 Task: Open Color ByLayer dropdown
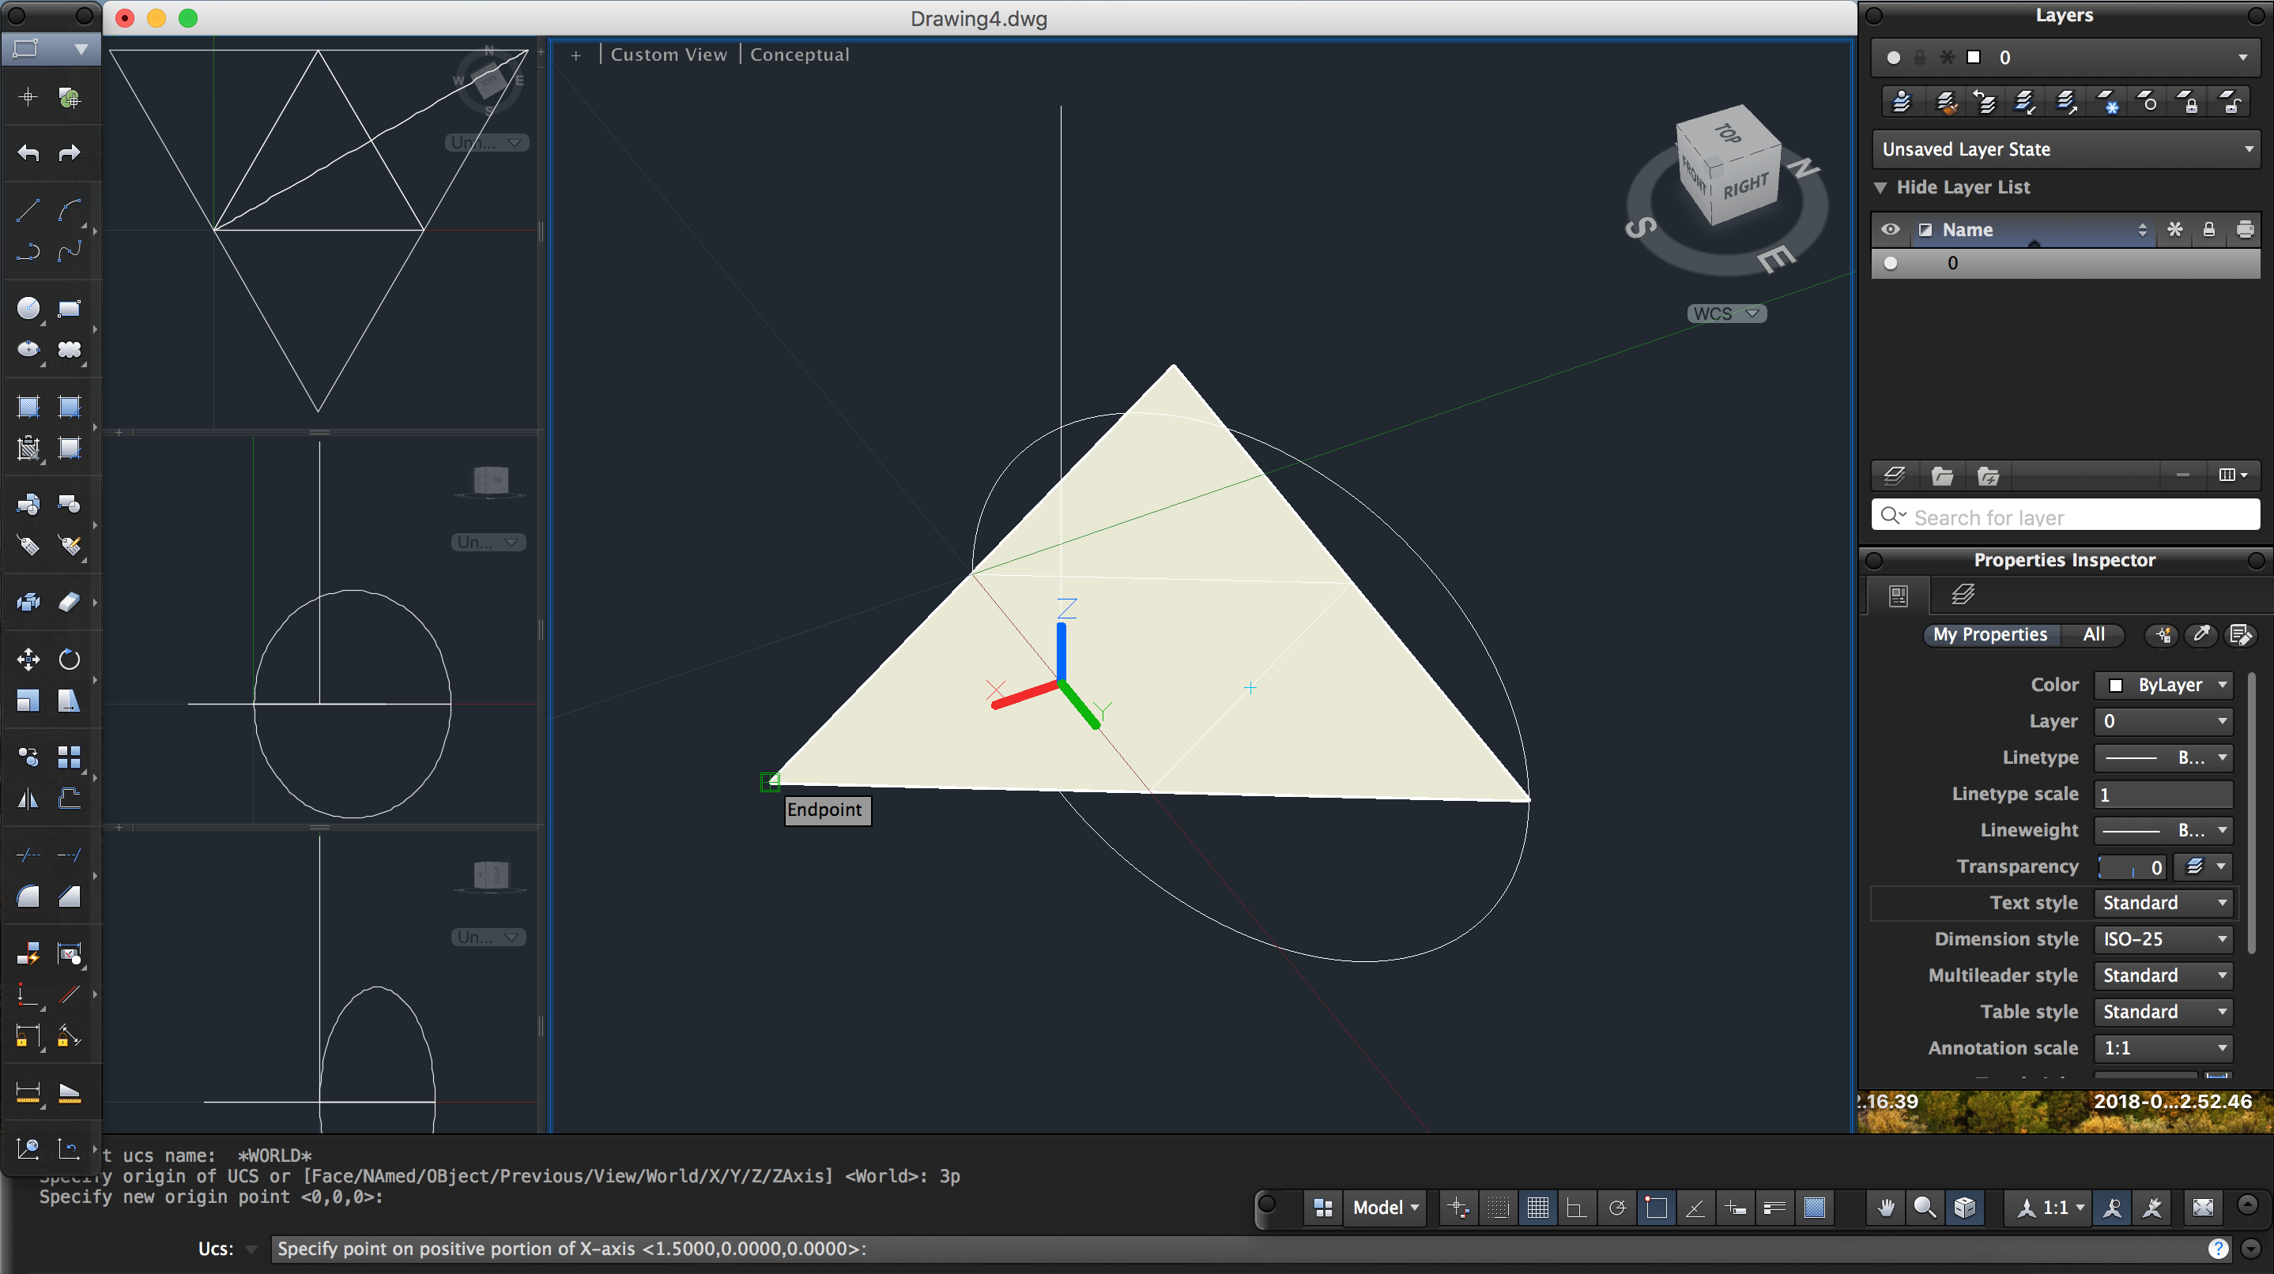[x=2165, y=685]
